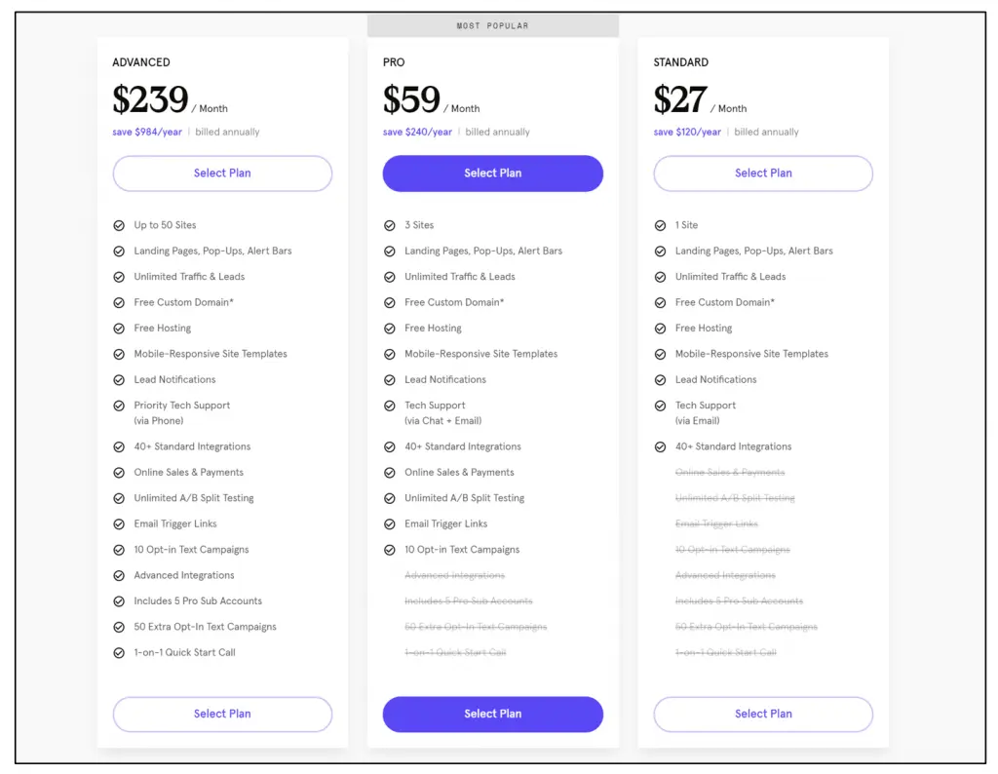Click the save $984/year link under Advanced price
This screenshot has width=998, height=774.
click(x=146, y=132)
